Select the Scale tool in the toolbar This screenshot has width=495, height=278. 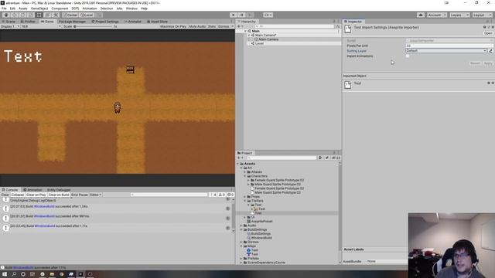pyautogui.click(x=31, y=15)
